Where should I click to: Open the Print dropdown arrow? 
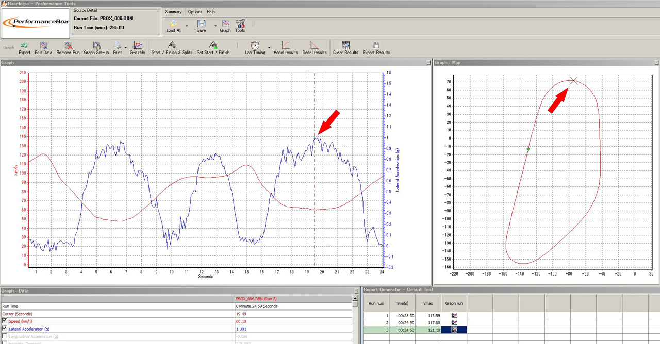tap(126, 48)
